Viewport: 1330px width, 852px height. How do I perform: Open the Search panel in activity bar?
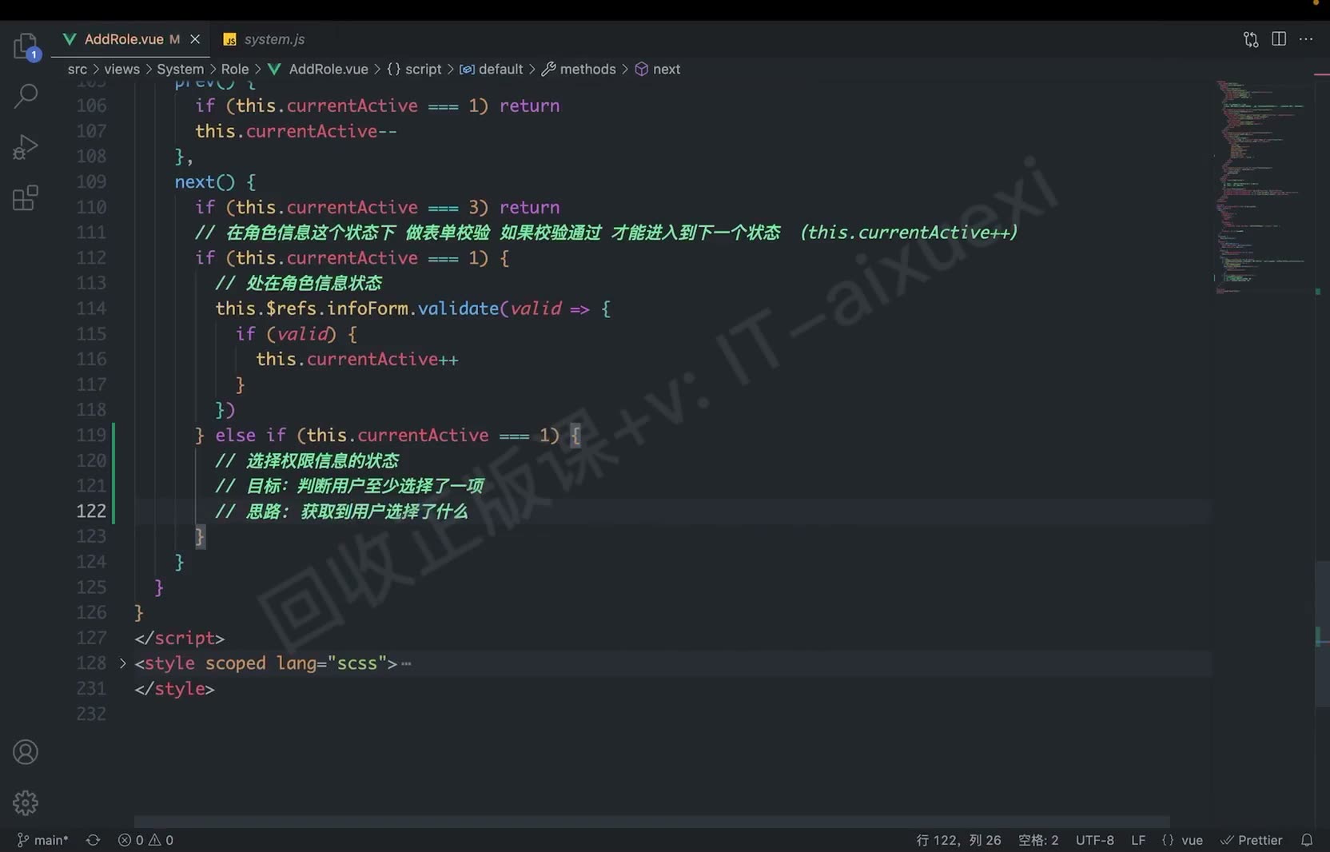[26, 96]
